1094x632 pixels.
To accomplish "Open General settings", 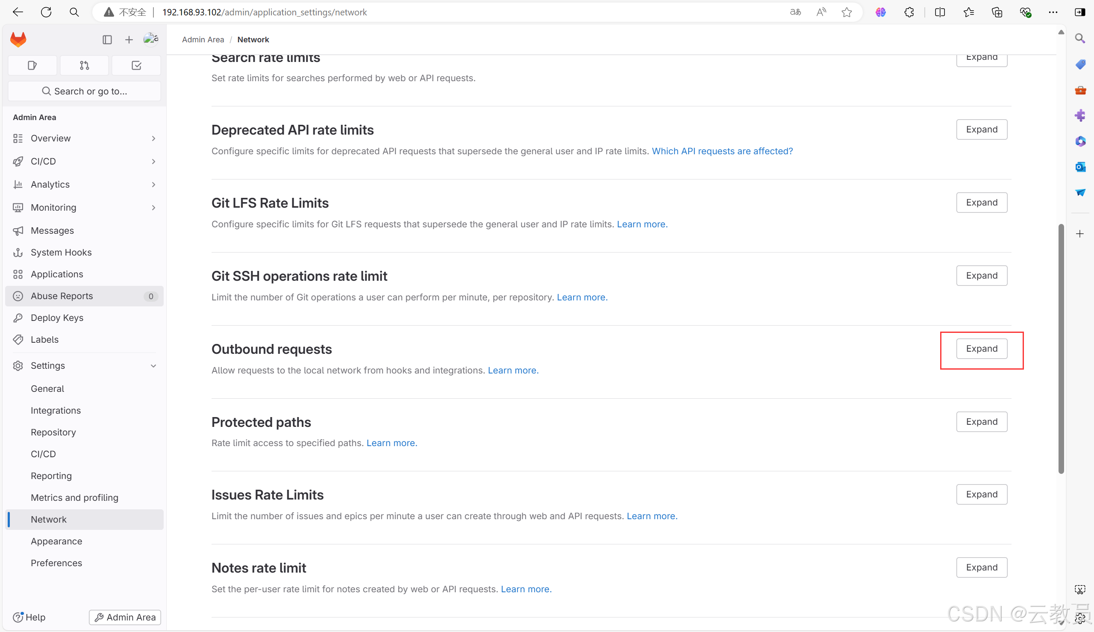I will pyautogui.click(x=84, y=388).
